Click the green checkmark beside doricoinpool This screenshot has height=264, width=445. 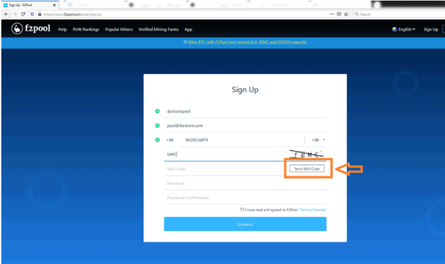[x=157, y=112]
